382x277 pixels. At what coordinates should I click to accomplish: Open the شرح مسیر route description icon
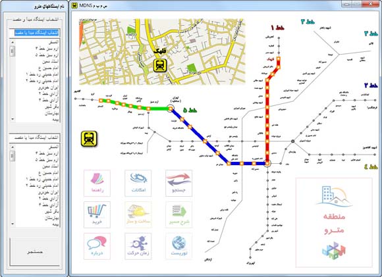[179, 214]
